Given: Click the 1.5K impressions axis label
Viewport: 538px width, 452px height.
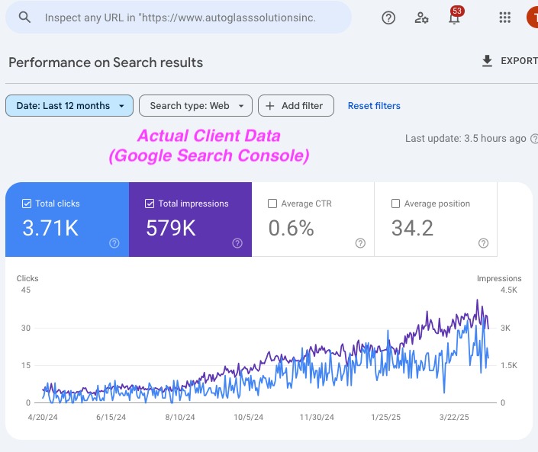Looking at the screenshot, I should 508,365.
